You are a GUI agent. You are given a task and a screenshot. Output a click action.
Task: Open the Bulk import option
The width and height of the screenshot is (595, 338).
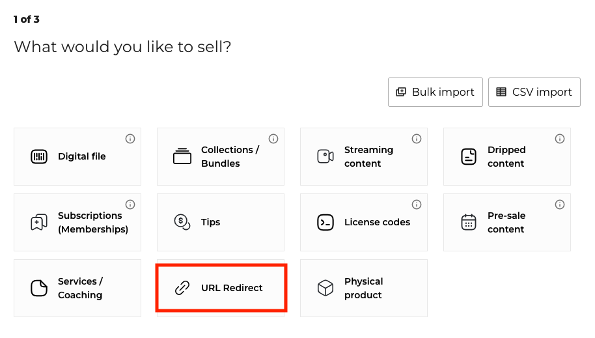[x=436, y=92]
